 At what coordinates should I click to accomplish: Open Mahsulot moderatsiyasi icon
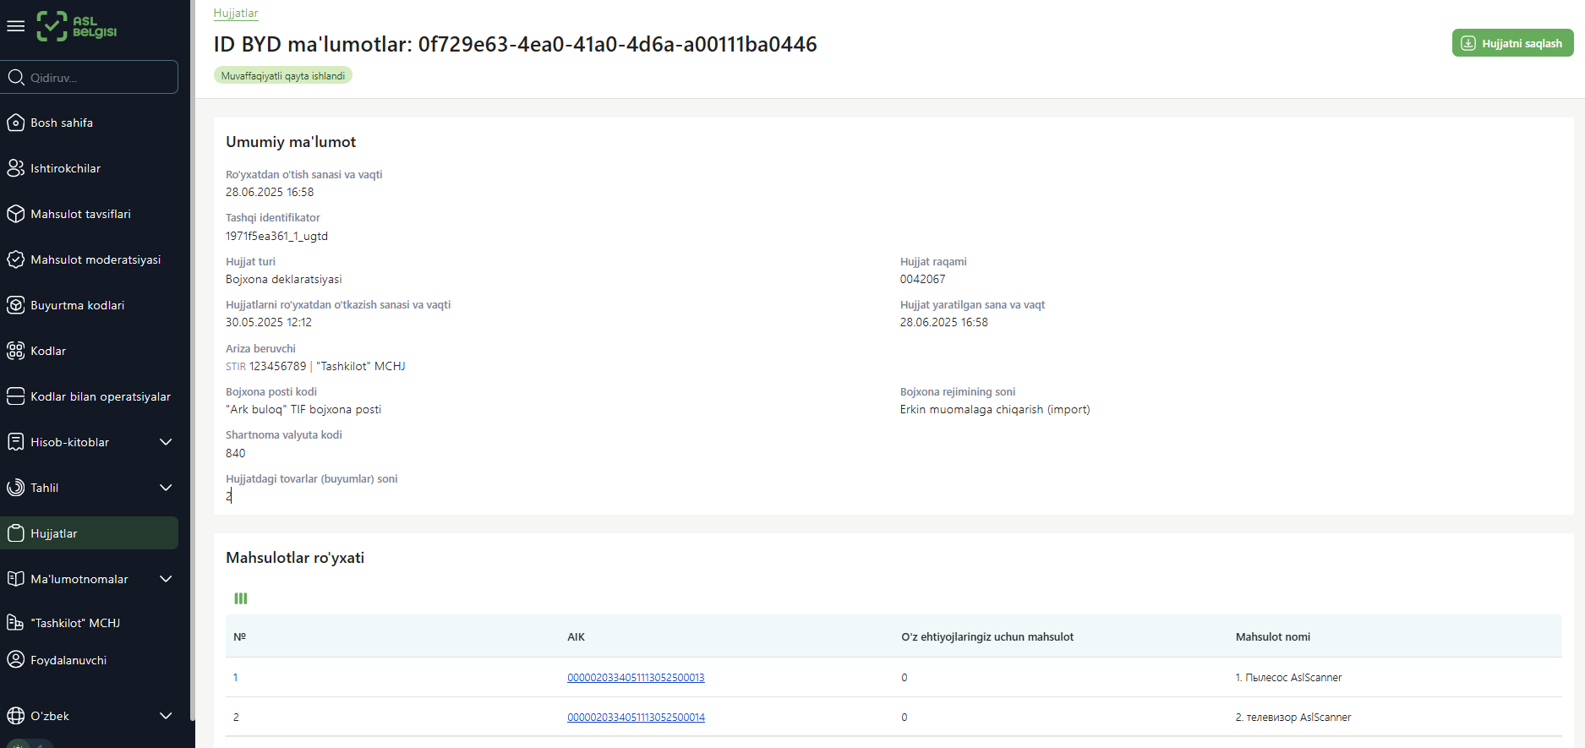pos(15,259)
